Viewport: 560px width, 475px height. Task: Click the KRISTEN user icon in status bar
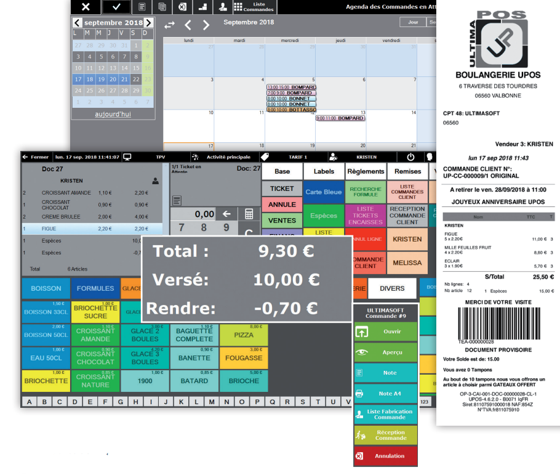(x=333, y=157)
